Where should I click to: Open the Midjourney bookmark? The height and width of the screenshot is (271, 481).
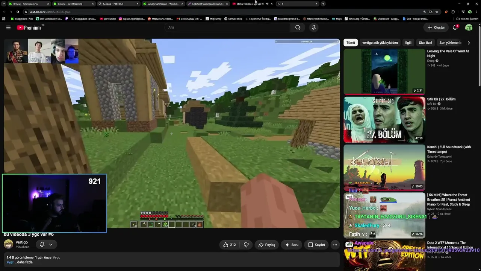213,18
